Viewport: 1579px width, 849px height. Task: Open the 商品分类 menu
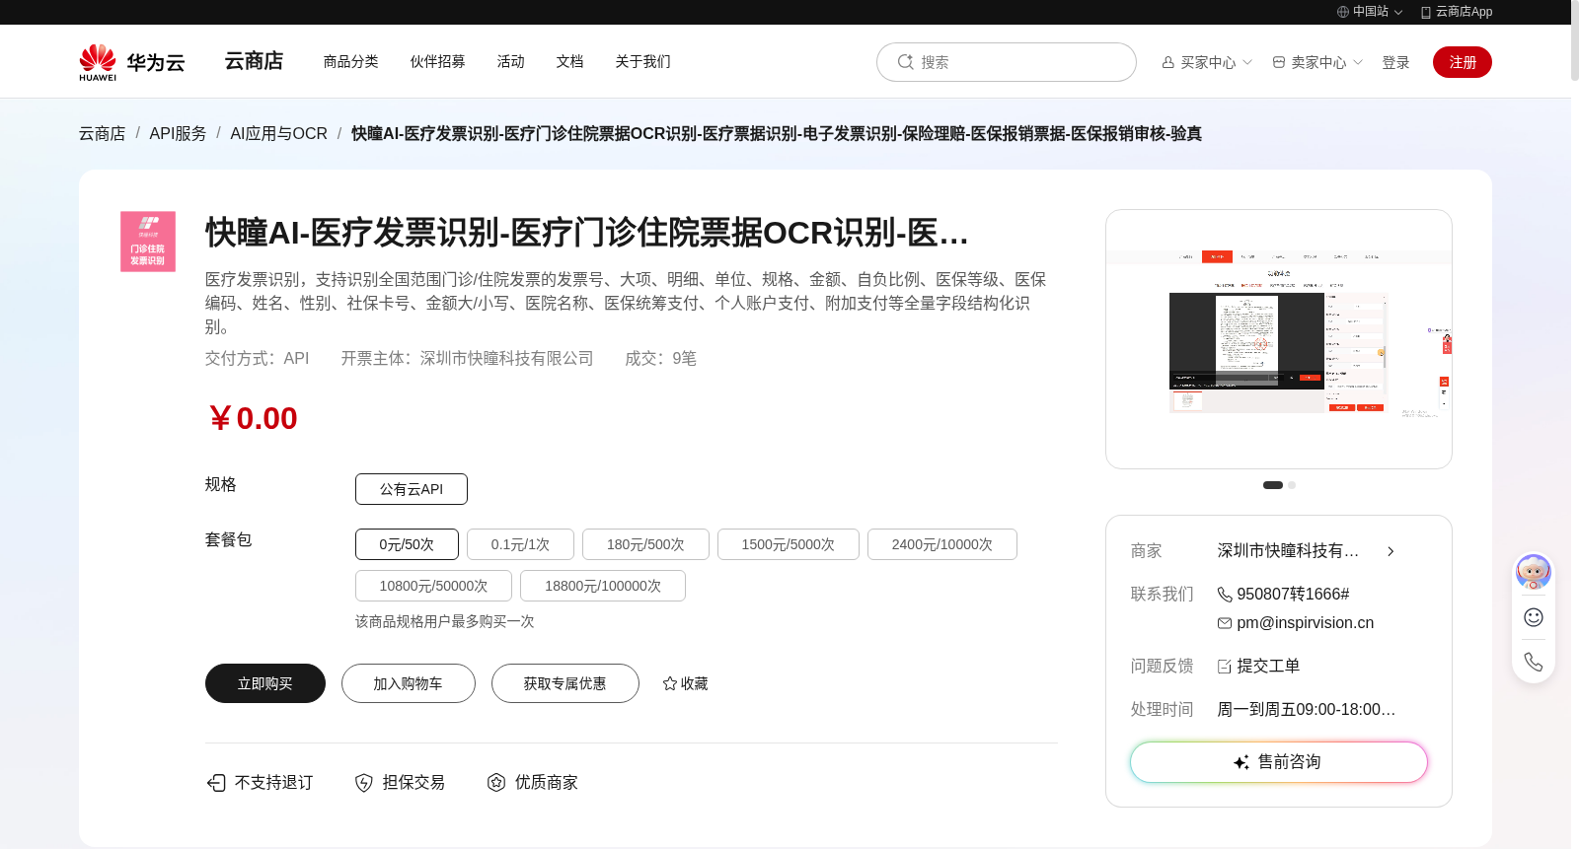350,61
